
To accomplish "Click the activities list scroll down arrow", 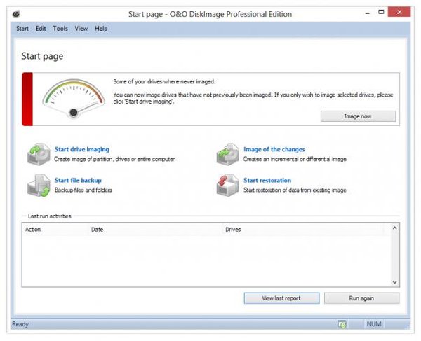I will point(394,282).
